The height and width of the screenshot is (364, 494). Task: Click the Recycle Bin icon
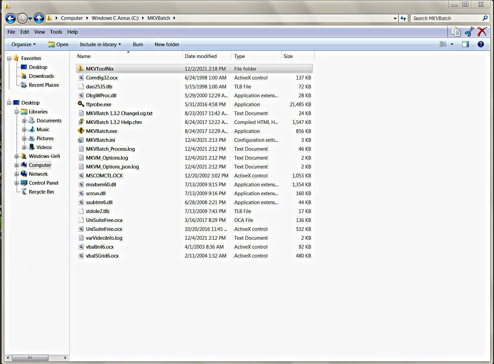pos(24,192)
